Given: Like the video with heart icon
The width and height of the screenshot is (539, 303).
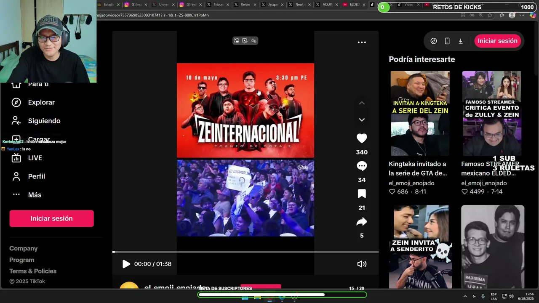Looking at the screenshot, I should [362, 138].
